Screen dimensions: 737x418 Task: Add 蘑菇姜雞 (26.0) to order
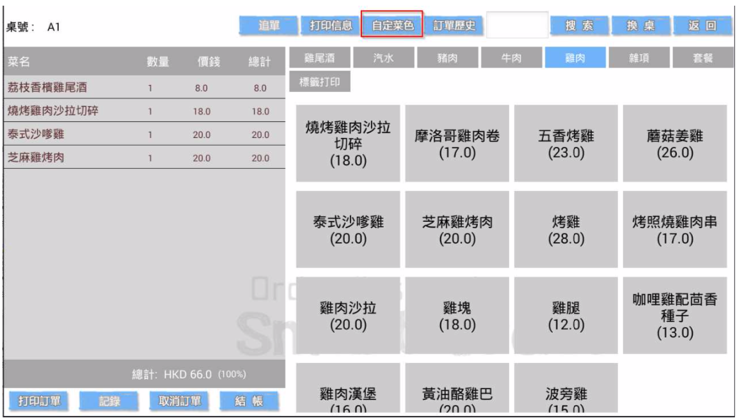pos(675,143)
